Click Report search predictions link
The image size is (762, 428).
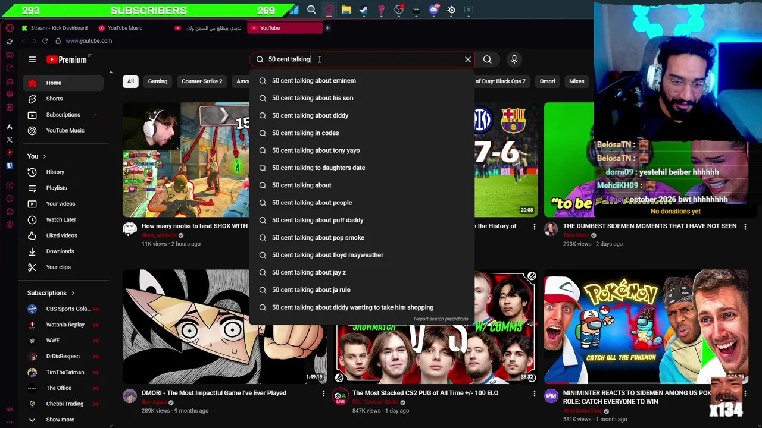441,319
